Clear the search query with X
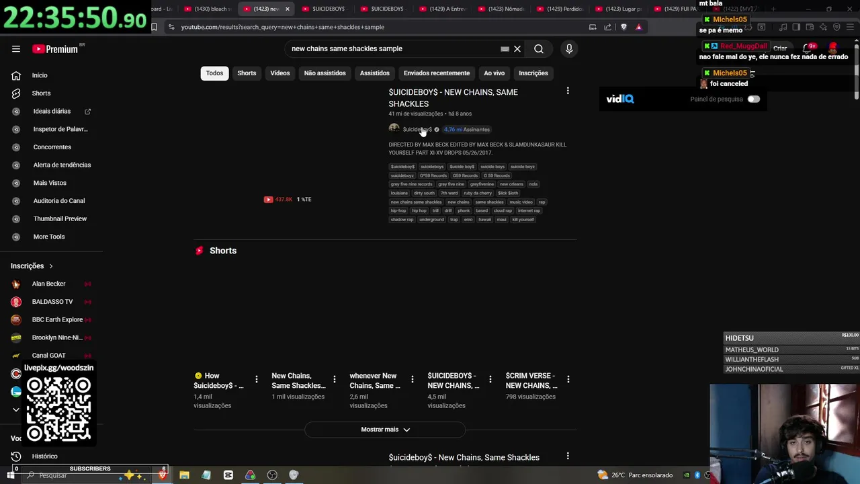This screenshot has width=860, height=484. click(x=517, y=48)
